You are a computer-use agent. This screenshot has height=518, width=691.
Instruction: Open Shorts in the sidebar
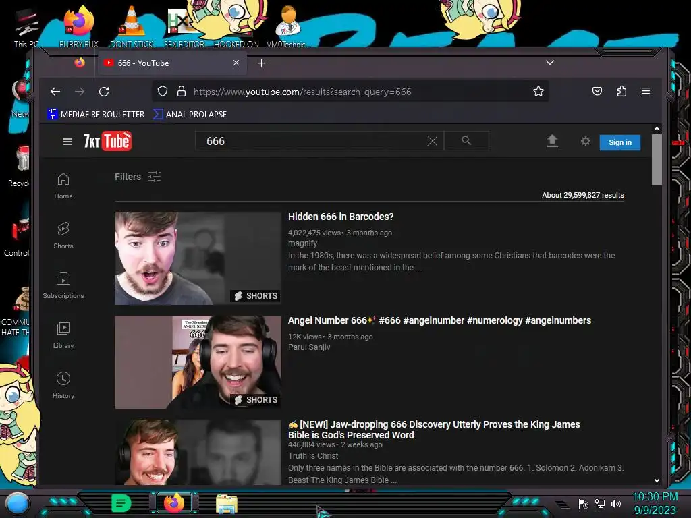click(63, 235)
